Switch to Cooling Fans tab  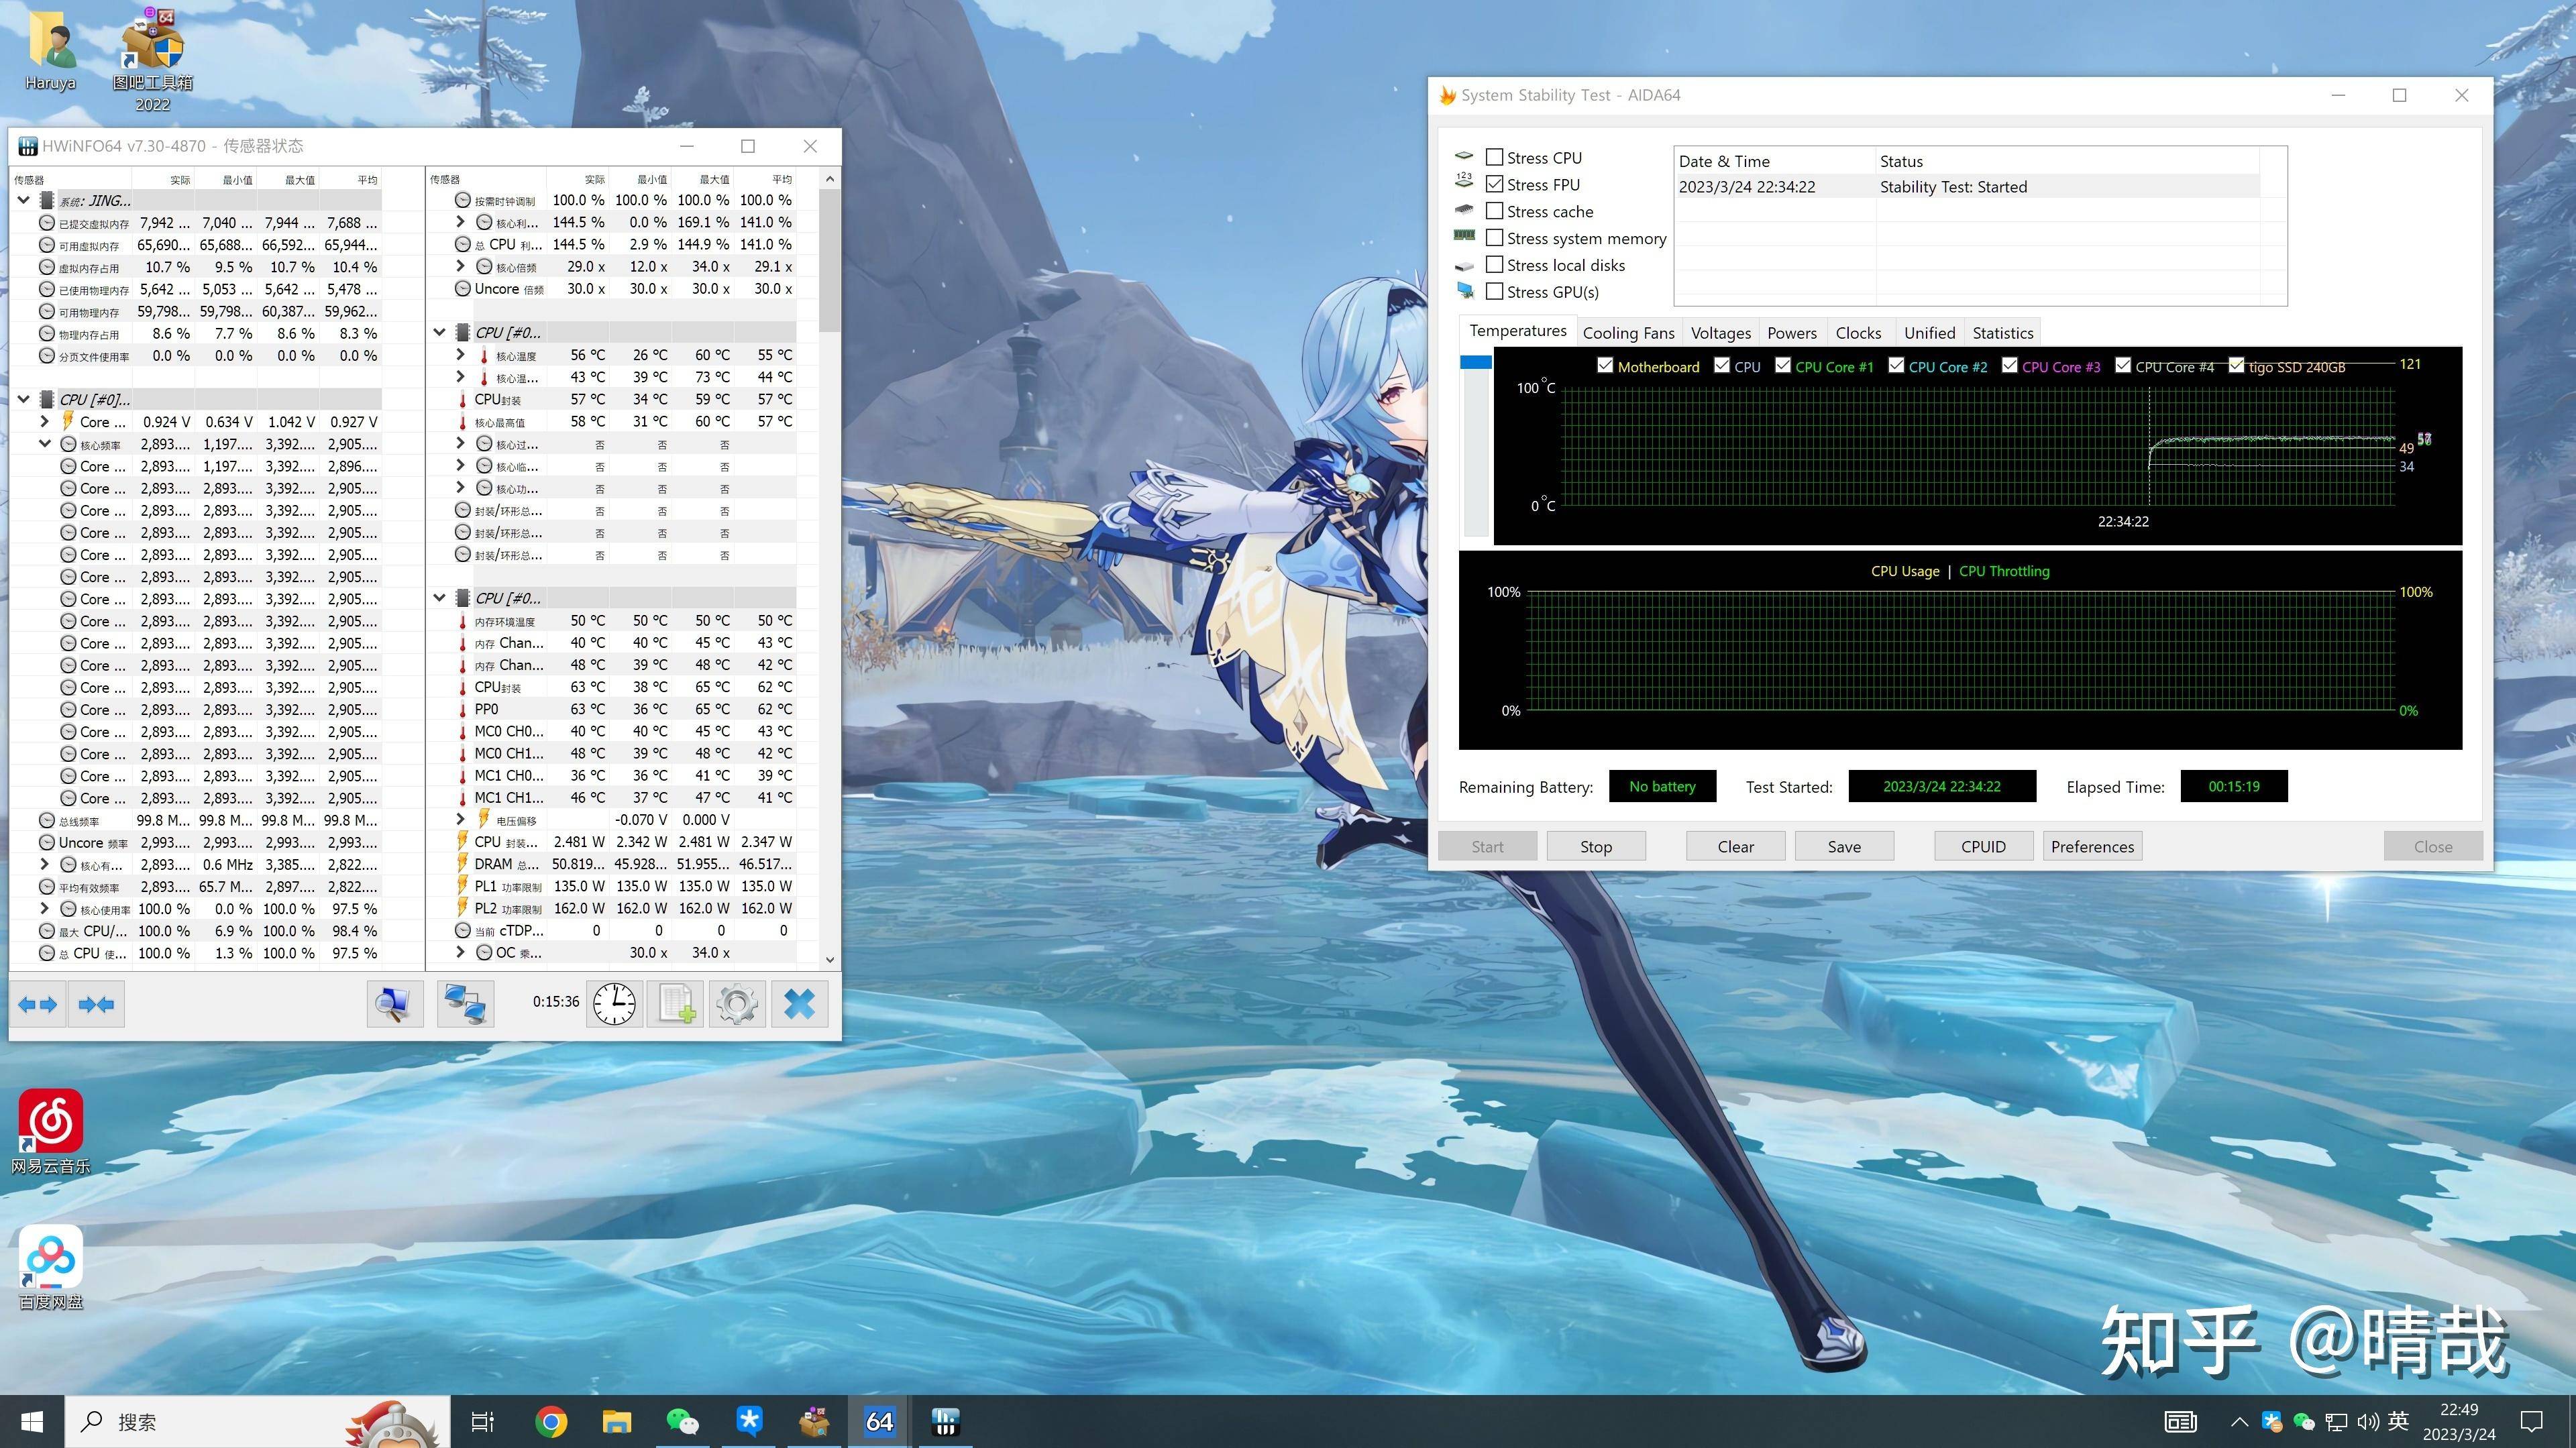coord(1628,333)
